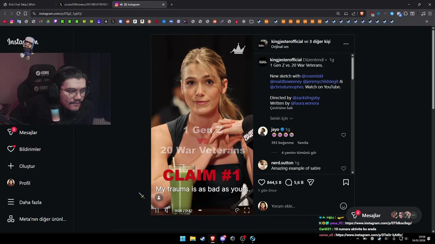Open @laura.wonora profile mention
Screen dimensions: 435x244
point(305,103)
